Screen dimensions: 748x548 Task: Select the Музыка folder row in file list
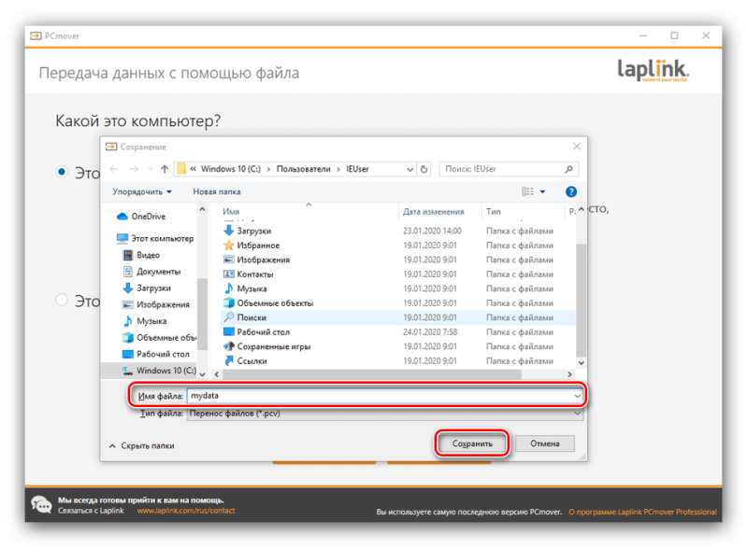click(398, 288)
